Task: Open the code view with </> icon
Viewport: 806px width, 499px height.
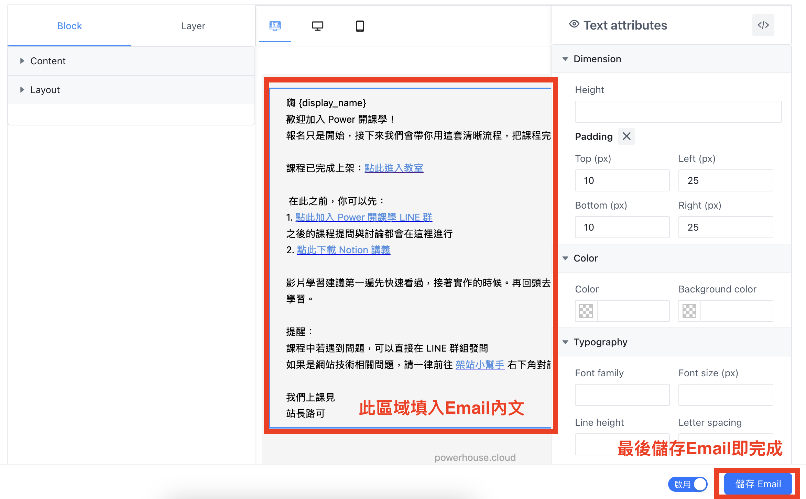Action: point(763,25)
